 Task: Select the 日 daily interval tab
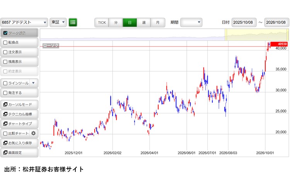point(130,22)
